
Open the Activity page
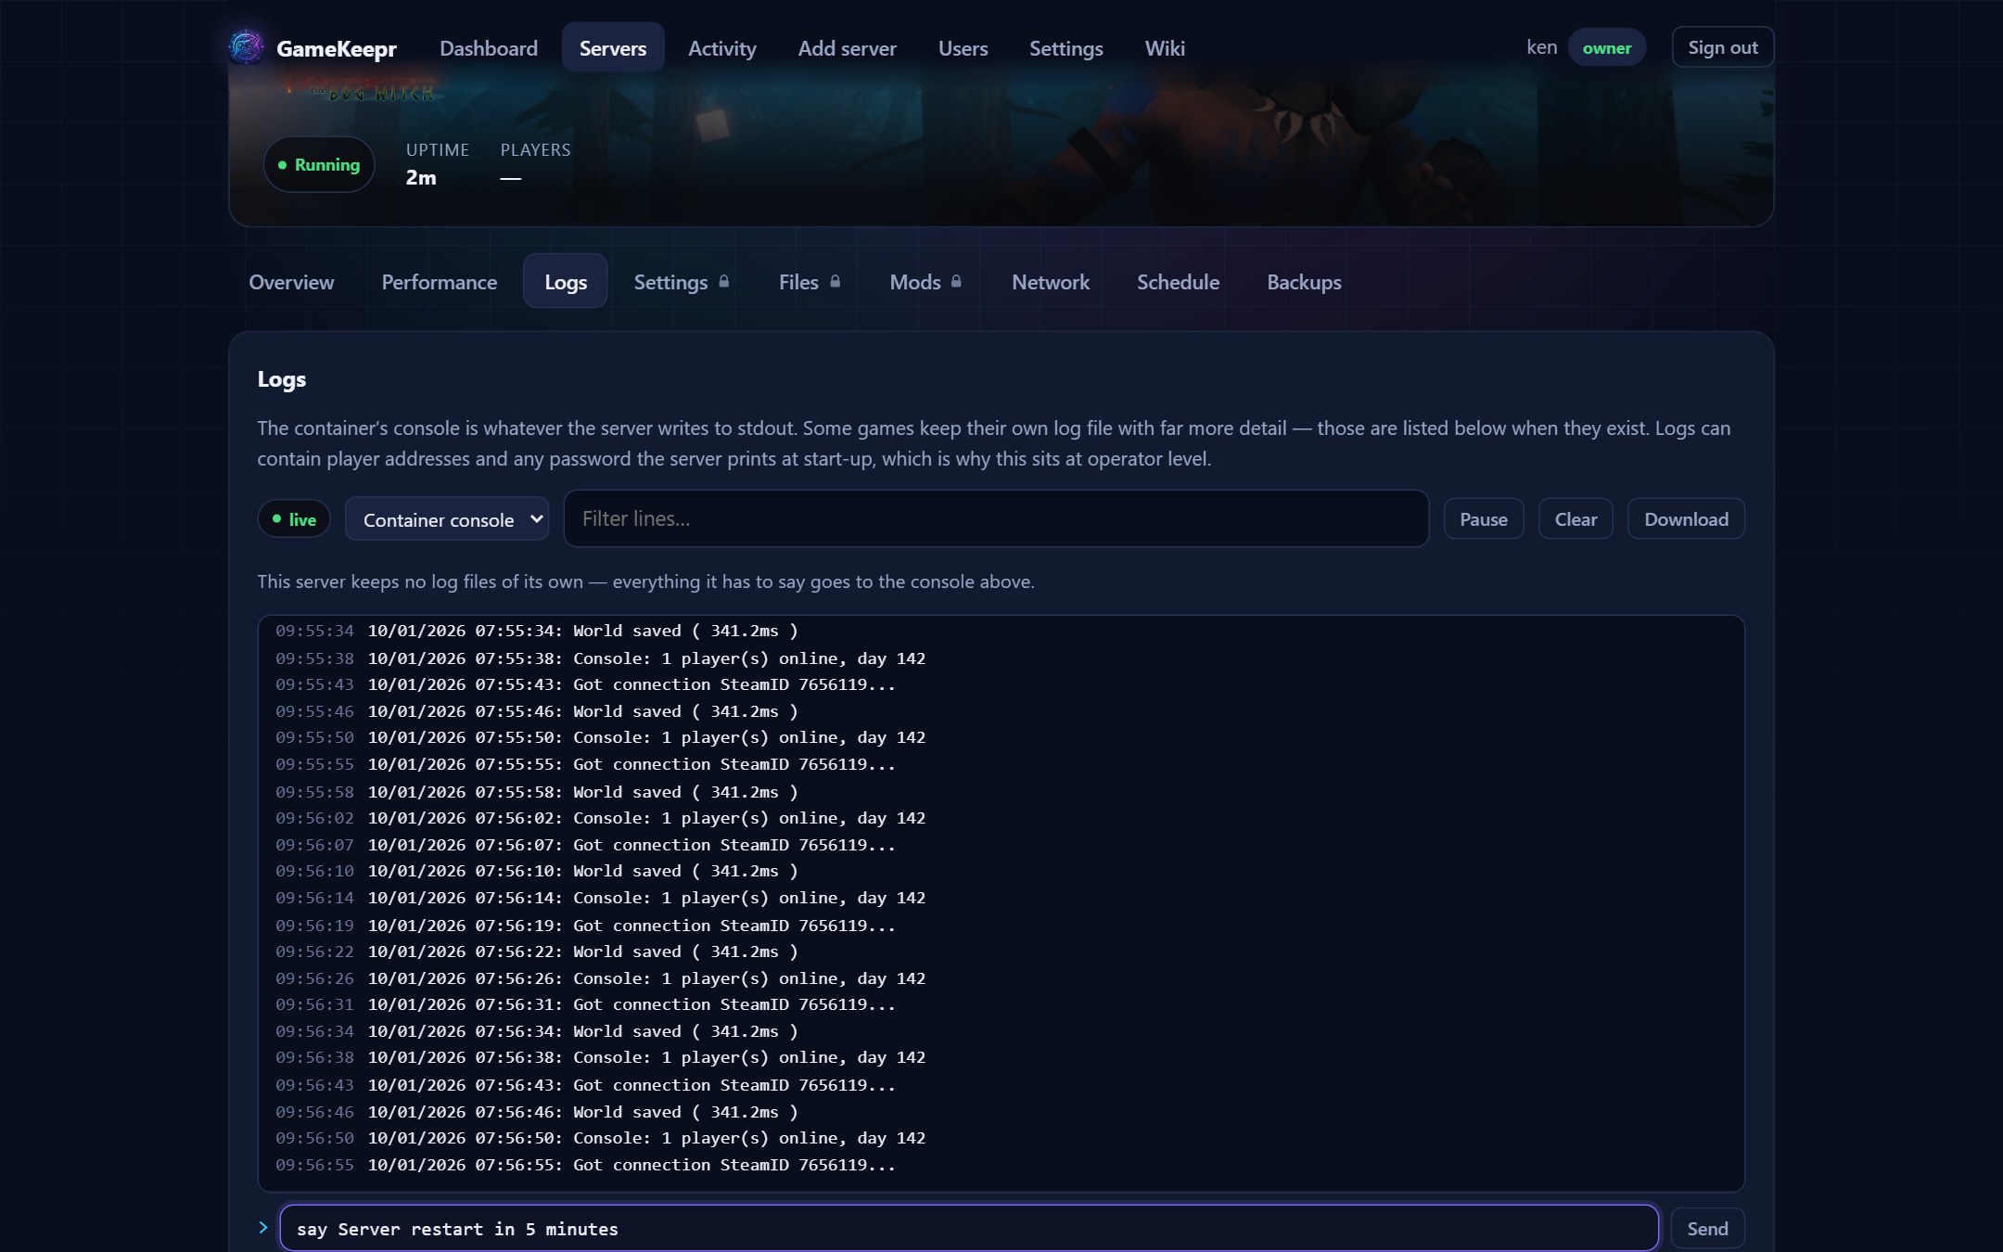click(722, 48)
